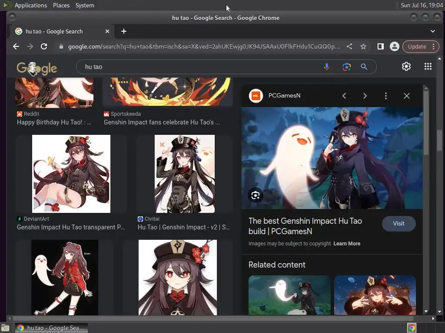Select red-jacket Hu Tao with ghost thumbnail
Screen dimensions: 445x333
pyautogui.click(x=65, y=277)
